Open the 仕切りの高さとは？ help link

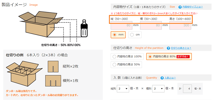(181, 48)
